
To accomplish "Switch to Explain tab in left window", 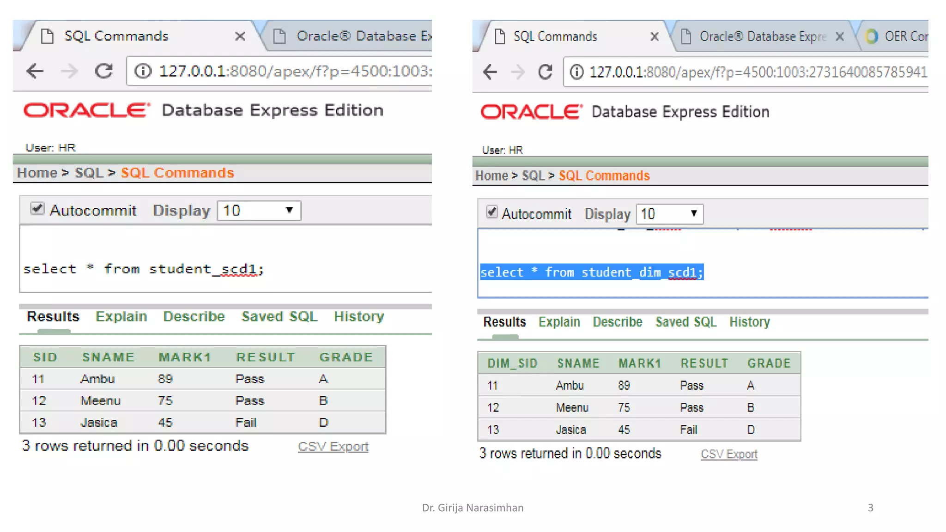I will click(121, 316).
